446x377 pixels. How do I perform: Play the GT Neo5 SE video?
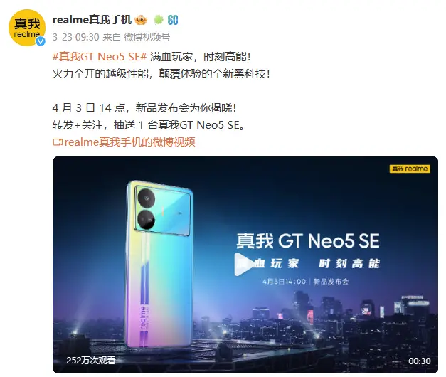tap(243, 264)
